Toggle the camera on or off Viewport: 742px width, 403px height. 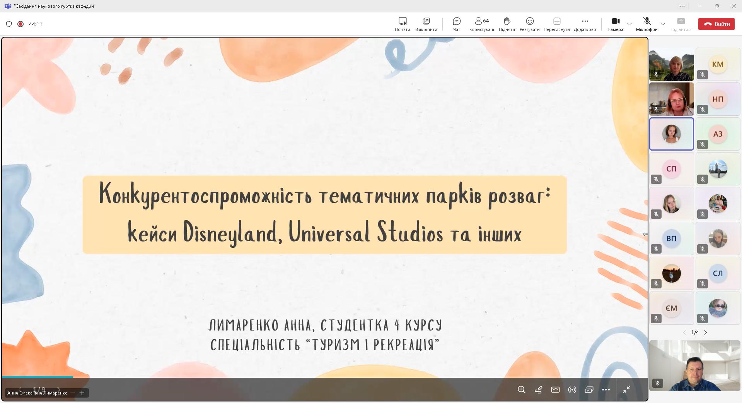coord(616,24)
